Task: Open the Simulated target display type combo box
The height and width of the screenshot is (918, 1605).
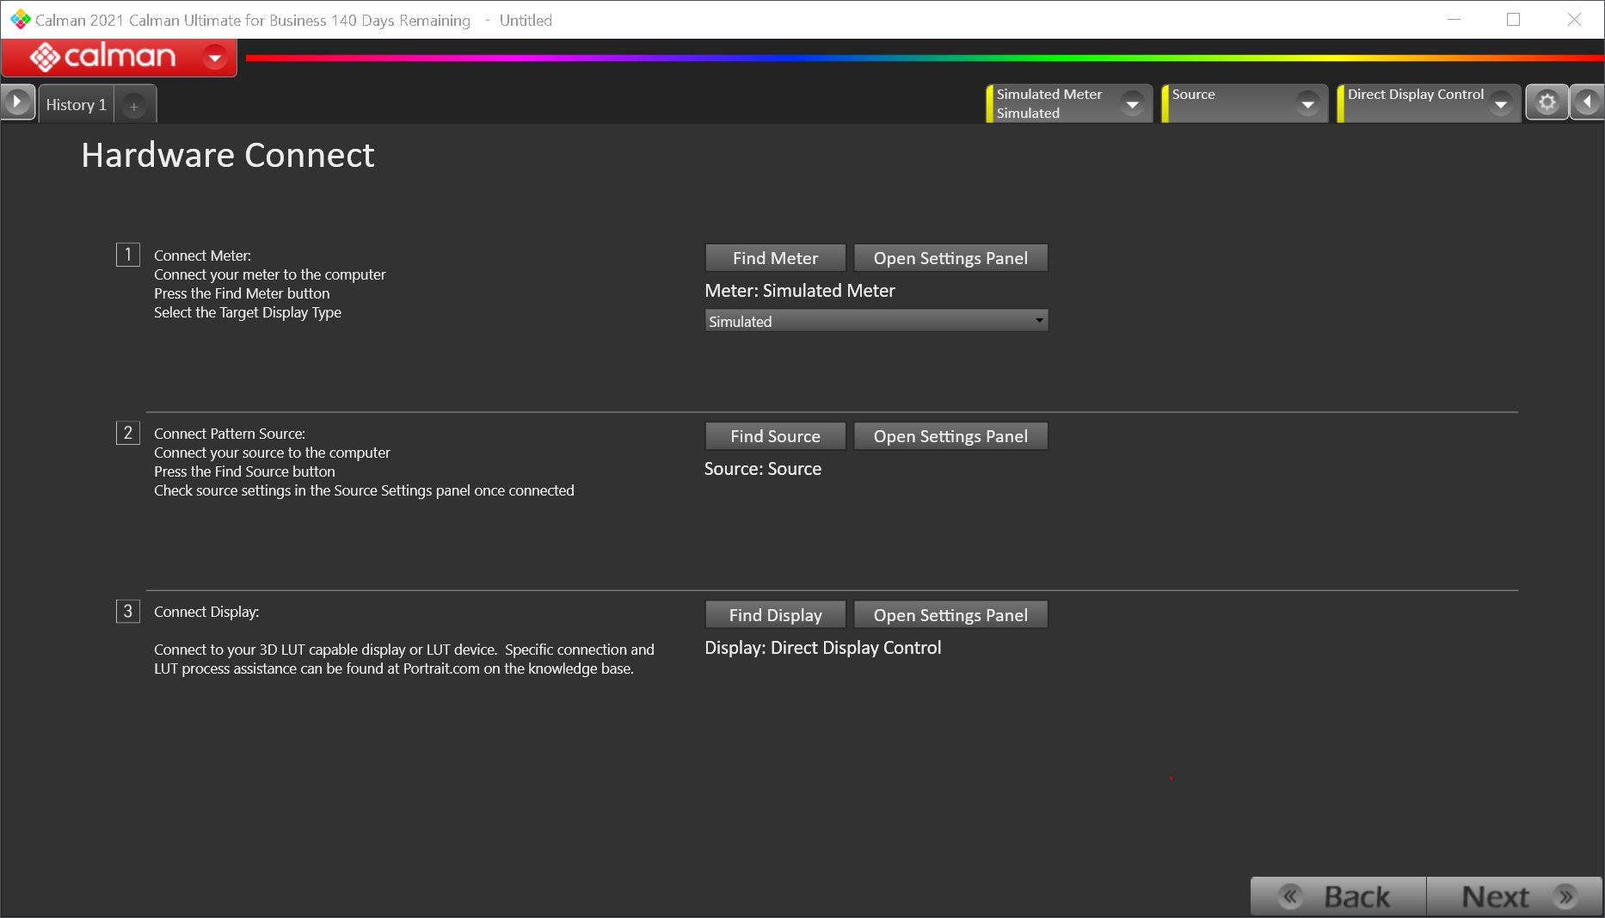Action: point(876,321)
